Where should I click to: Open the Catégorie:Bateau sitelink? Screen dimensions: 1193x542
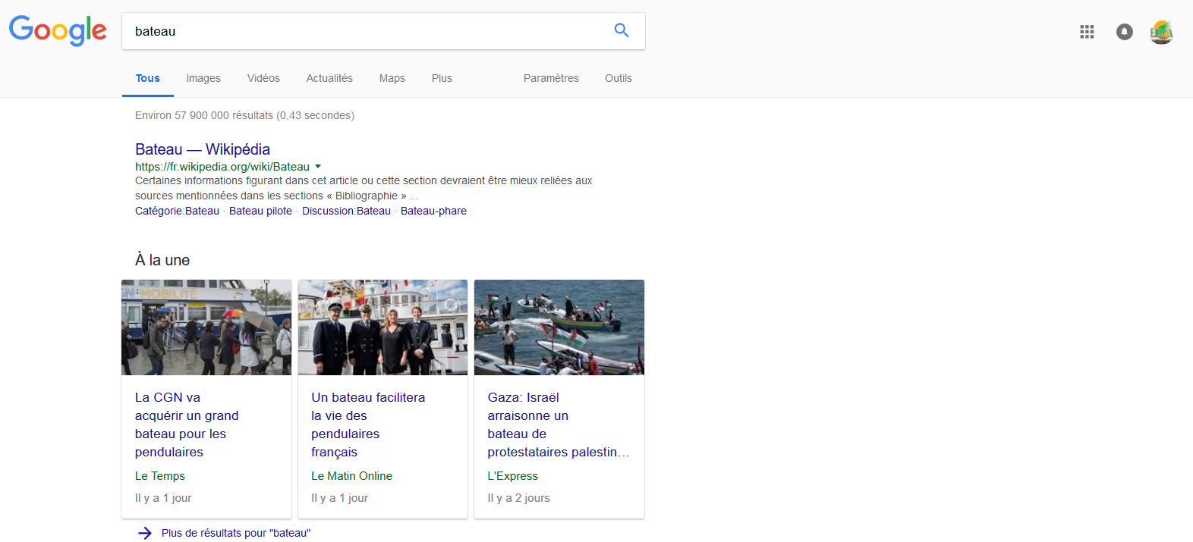pos(177,211)
